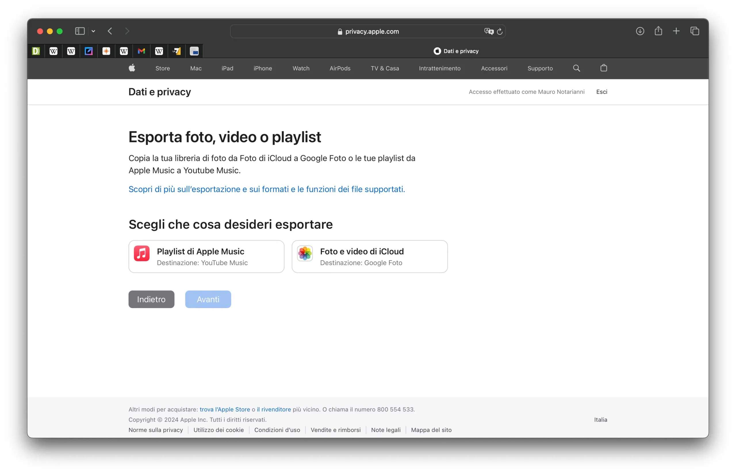The height and width of the screenshot is (474, 736).
Task: Click the search icon in the navigation bar
Action: [577, 68]
